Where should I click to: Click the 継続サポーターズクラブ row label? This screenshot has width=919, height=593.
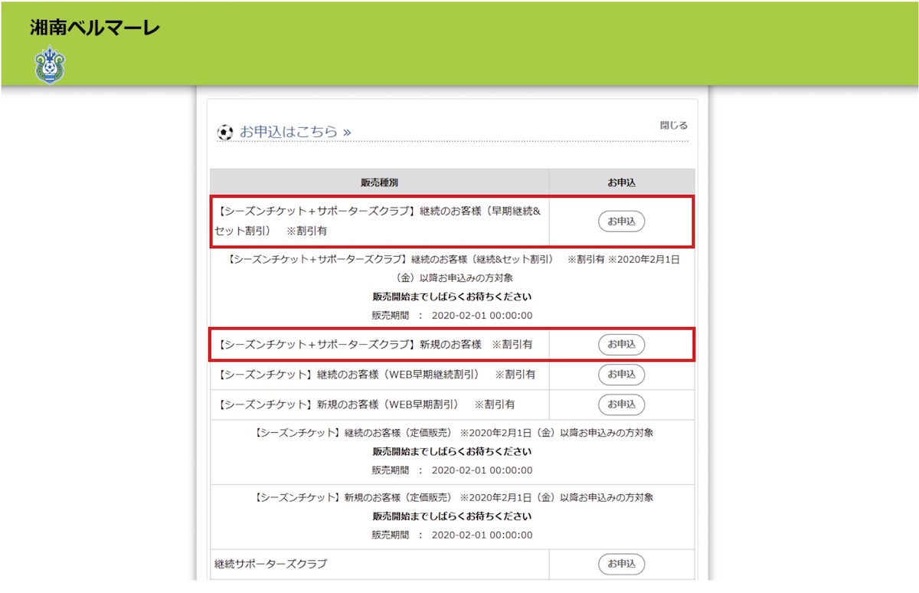pyautogui.click(x=270, y=564)
